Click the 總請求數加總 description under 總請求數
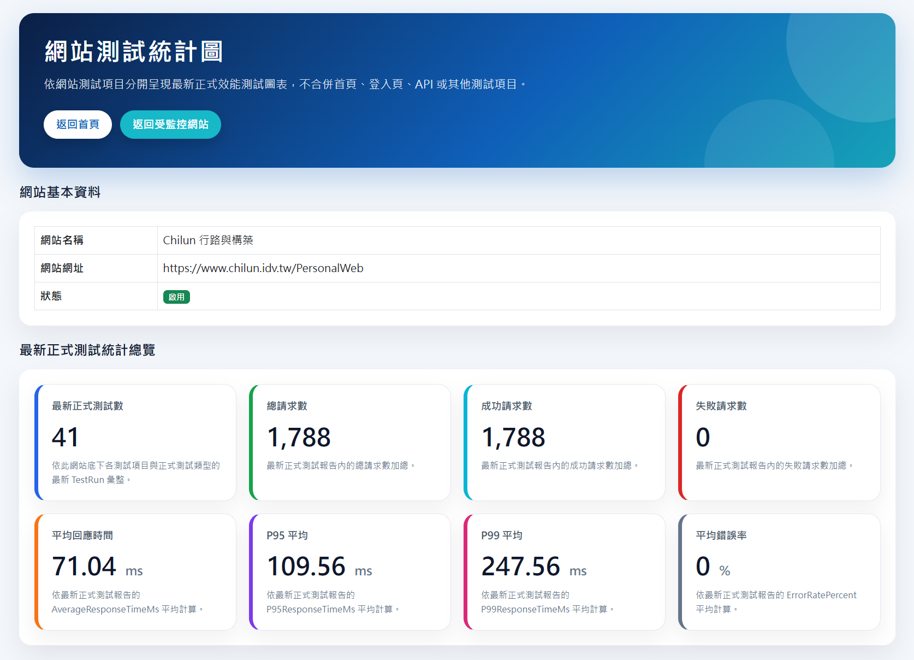The height and width of the screenshot is (660, 914). tap(341, 465)
